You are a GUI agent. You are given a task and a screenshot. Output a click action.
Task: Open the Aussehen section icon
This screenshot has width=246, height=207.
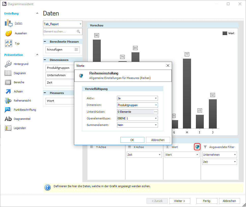[8, 33]
